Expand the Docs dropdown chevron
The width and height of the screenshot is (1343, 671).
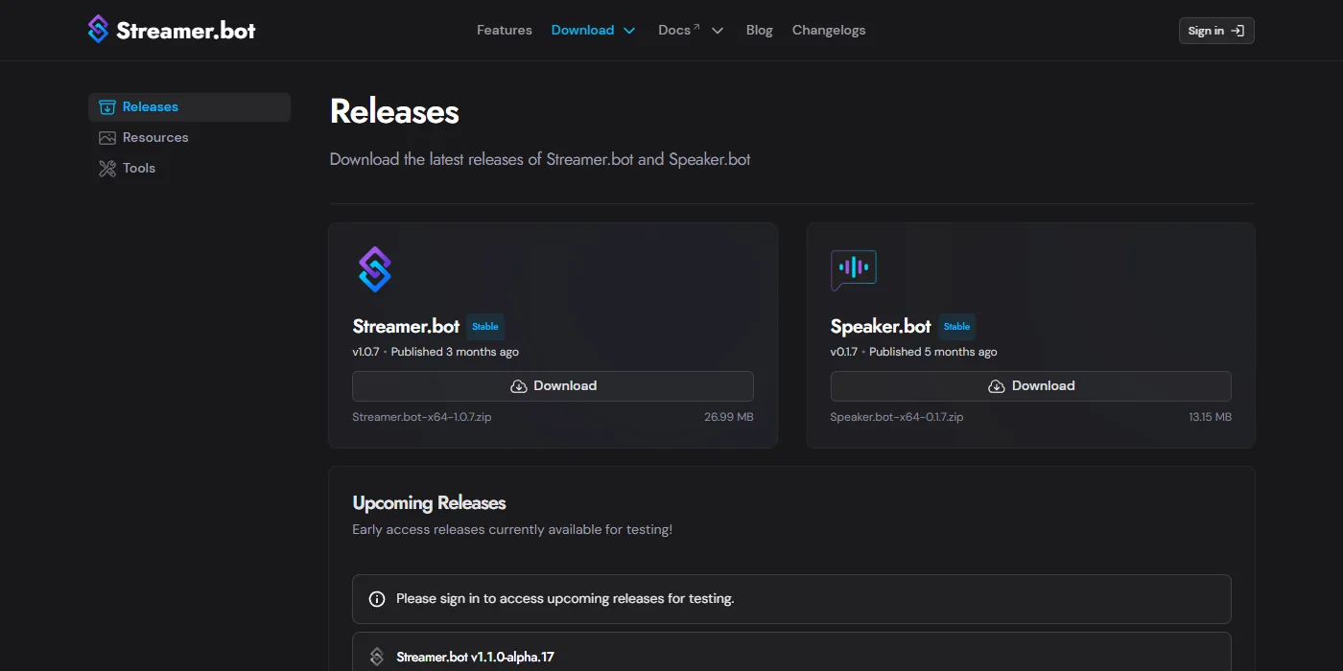point(718,31)
